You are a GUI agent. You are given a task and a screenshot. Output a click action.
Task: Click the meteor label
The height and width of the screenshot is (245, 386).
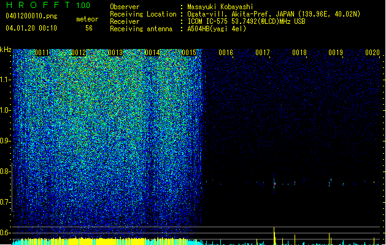click(x=87, y=19)
